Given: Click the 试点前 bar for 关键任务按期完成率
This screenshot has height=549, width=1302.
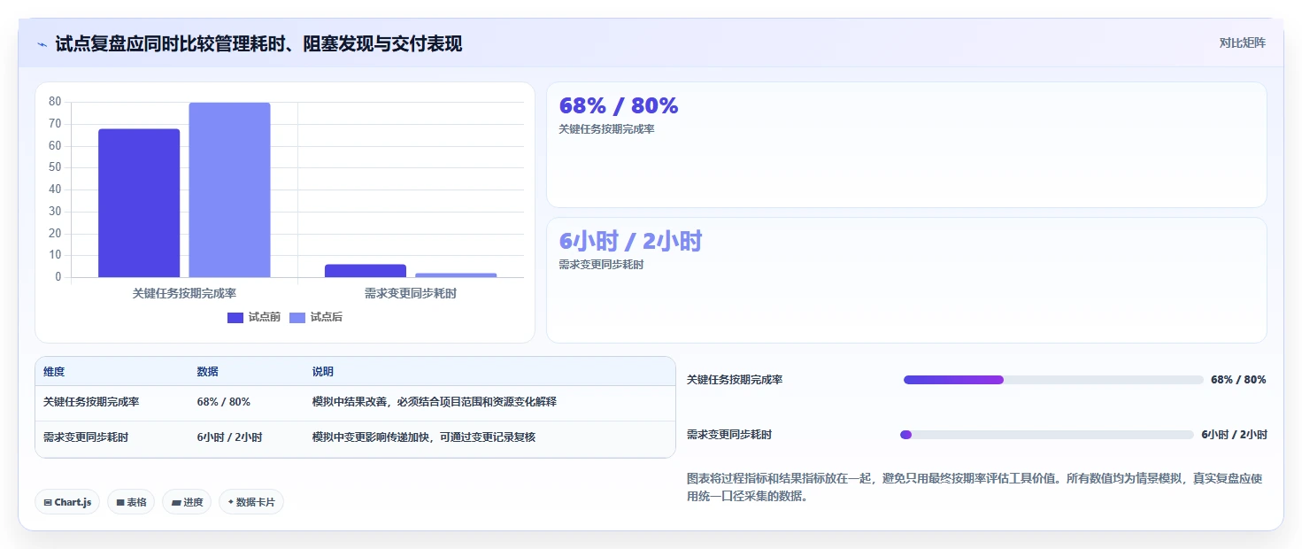Looking at the screenshot, I should coord(139,203).
